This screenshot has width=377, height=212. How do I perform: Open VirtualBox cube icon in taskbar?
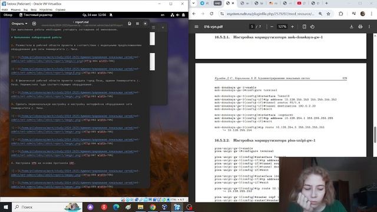[x=165, y=207]
